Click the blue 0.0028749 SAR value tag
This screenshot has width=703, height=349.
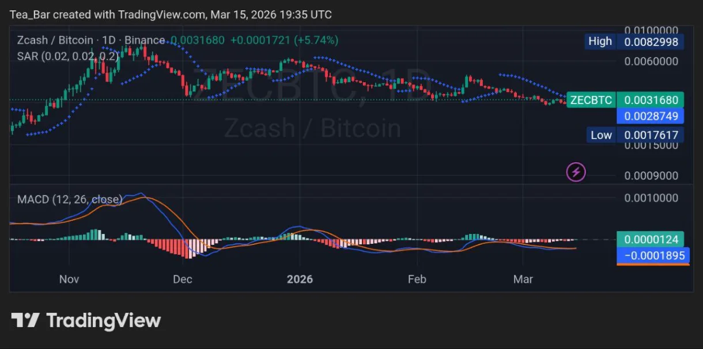pyautogui.click(x=651, y=116)
